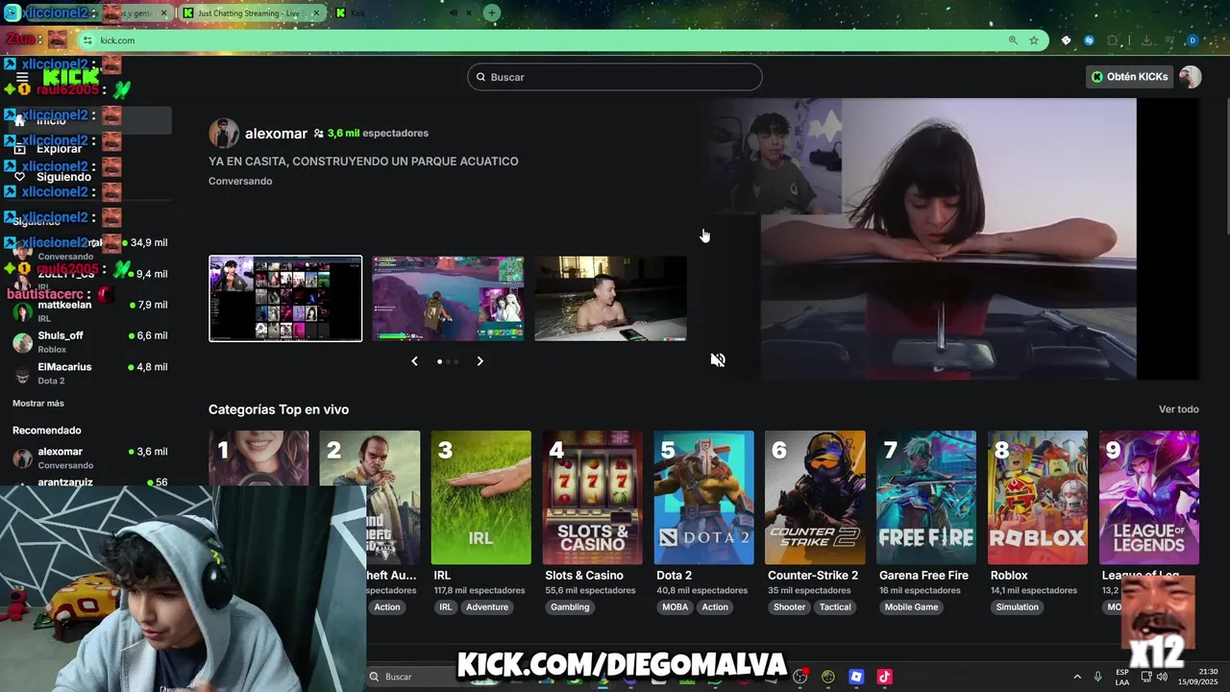Open the media controls icon in browser toolbar

[x=1169, y=40]
